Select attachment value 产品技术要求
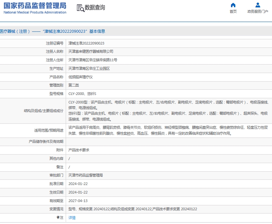Image resolution: width=272 pixels, height=224 pixels. tap(79, 150)
